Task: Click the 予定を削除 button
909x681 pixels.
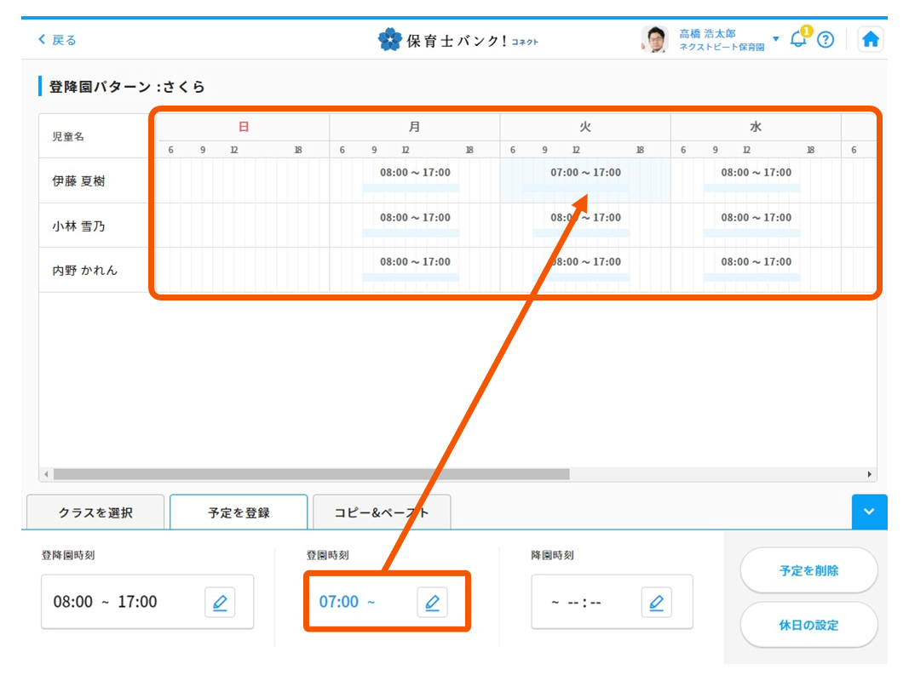Action: click(808, 570)
